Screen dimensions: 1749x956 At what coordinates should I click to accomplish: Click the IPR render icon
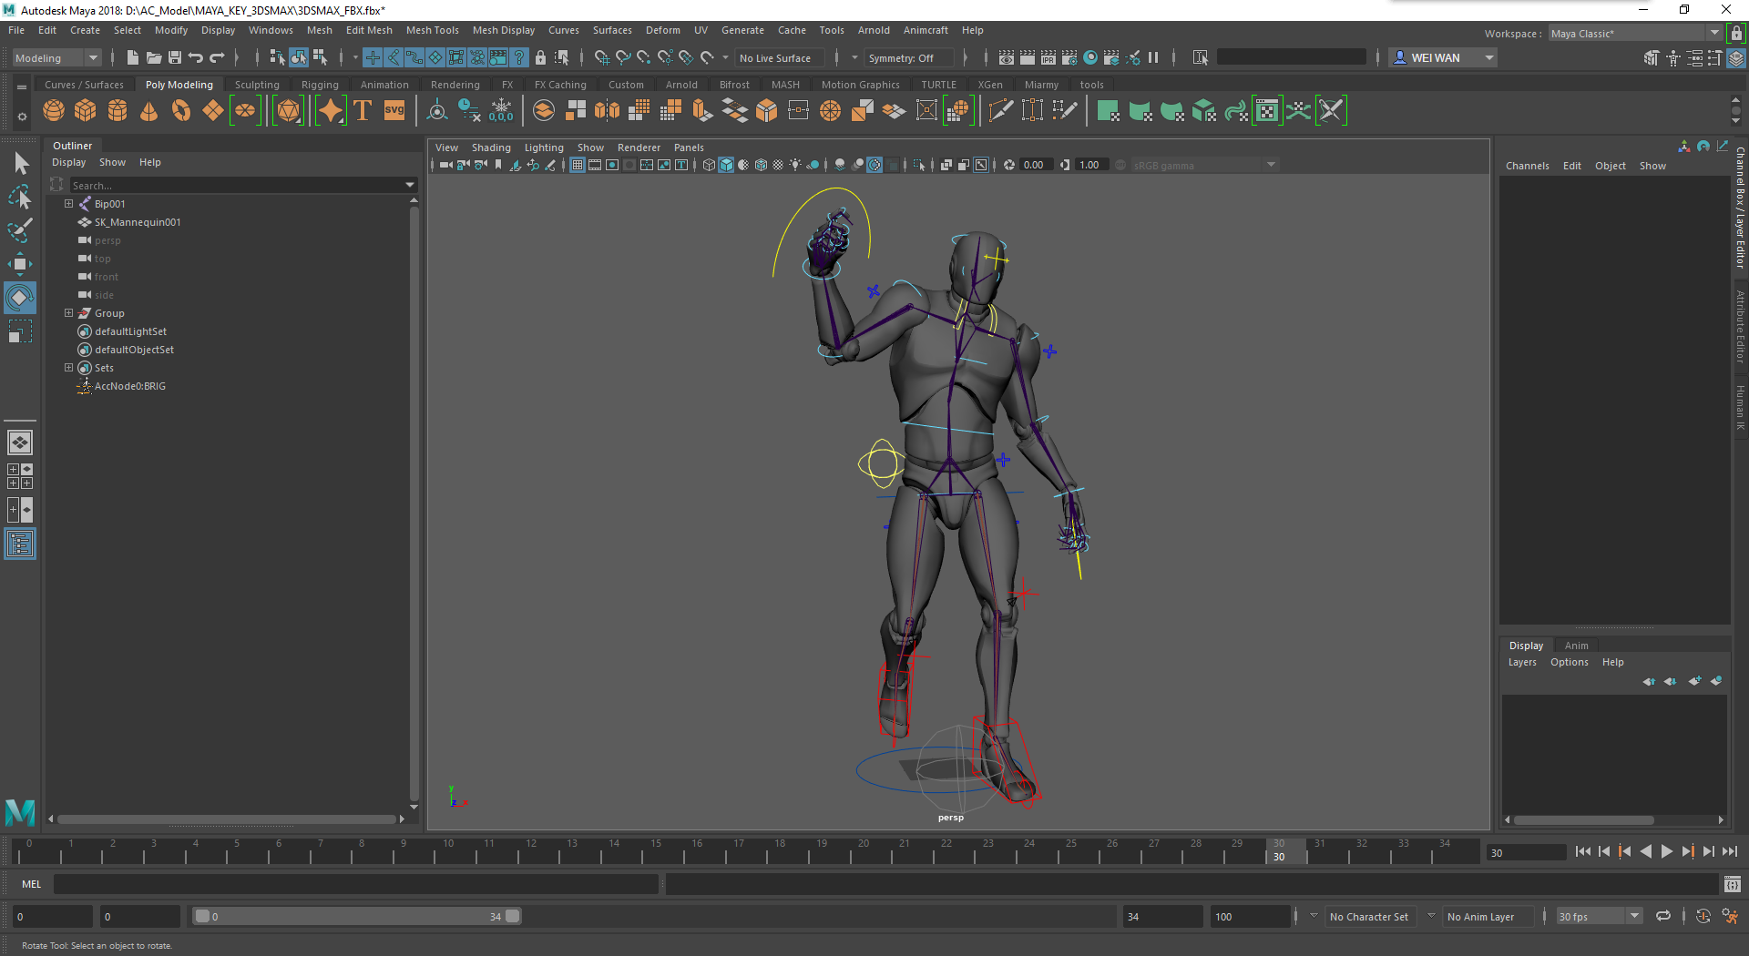[1048, 57]
